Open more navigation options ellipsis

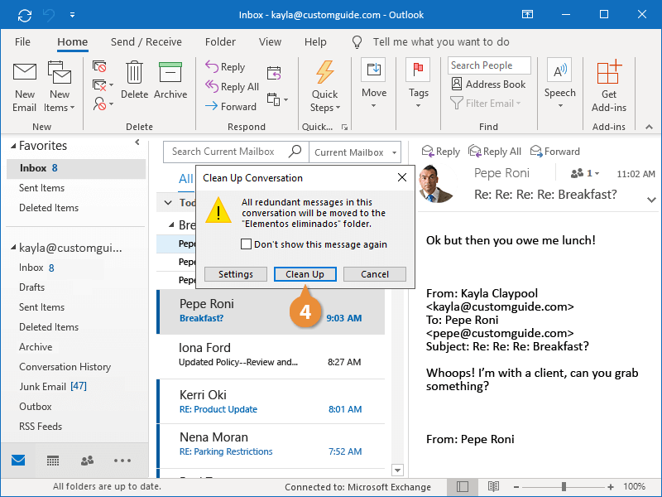point(122,461)
